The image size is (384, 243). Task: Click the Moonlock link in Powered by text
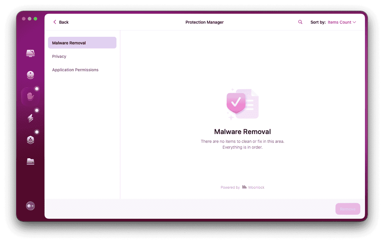click(256, 187)
